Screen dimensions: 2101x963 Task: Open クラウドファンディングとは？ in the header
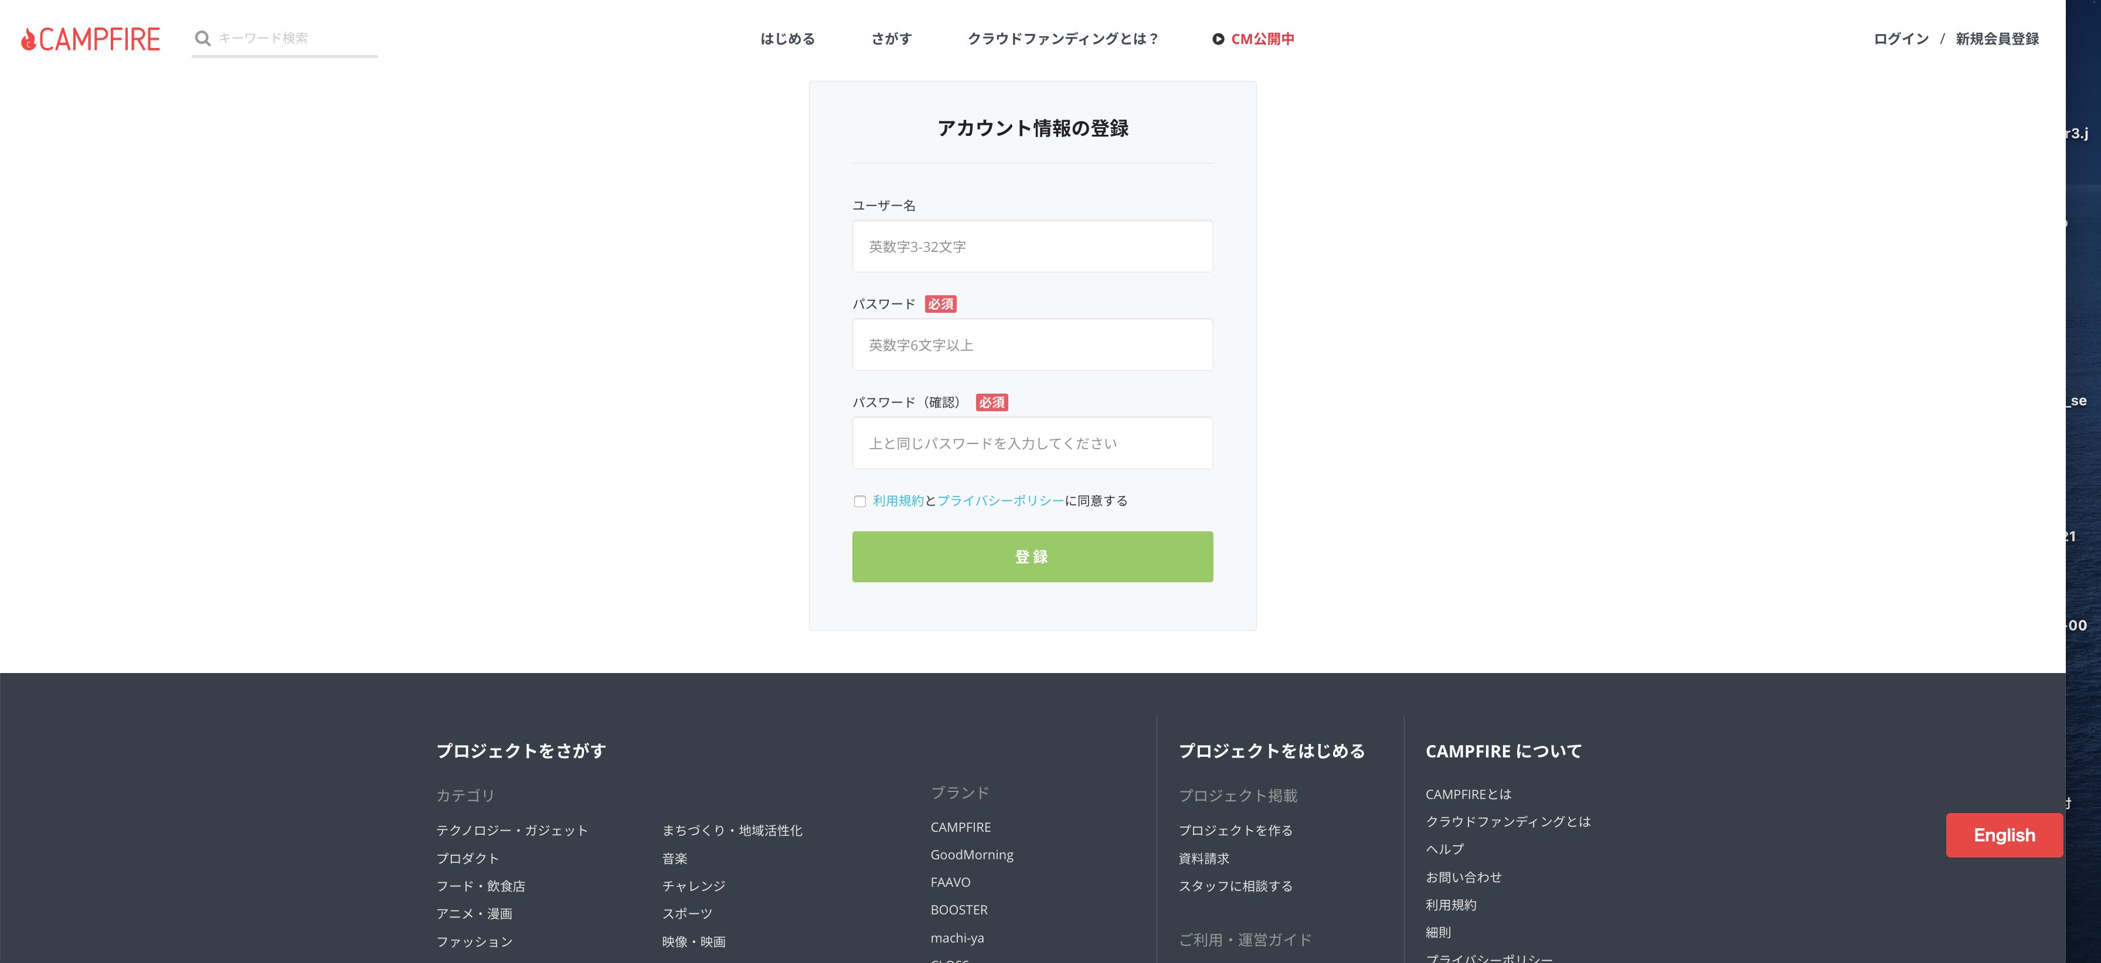pyautogui.click(x=1063, y=39)
